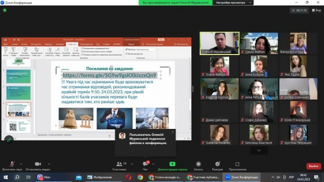Click the red Выйти button
324x182 pixels.
tap(314, 166)
